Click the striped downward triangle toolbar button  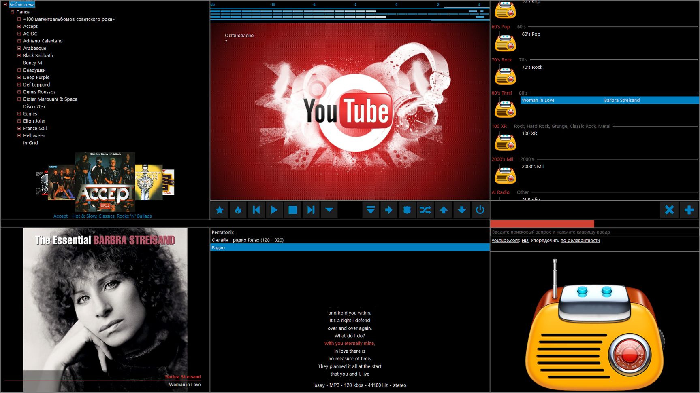click(371, 210)
